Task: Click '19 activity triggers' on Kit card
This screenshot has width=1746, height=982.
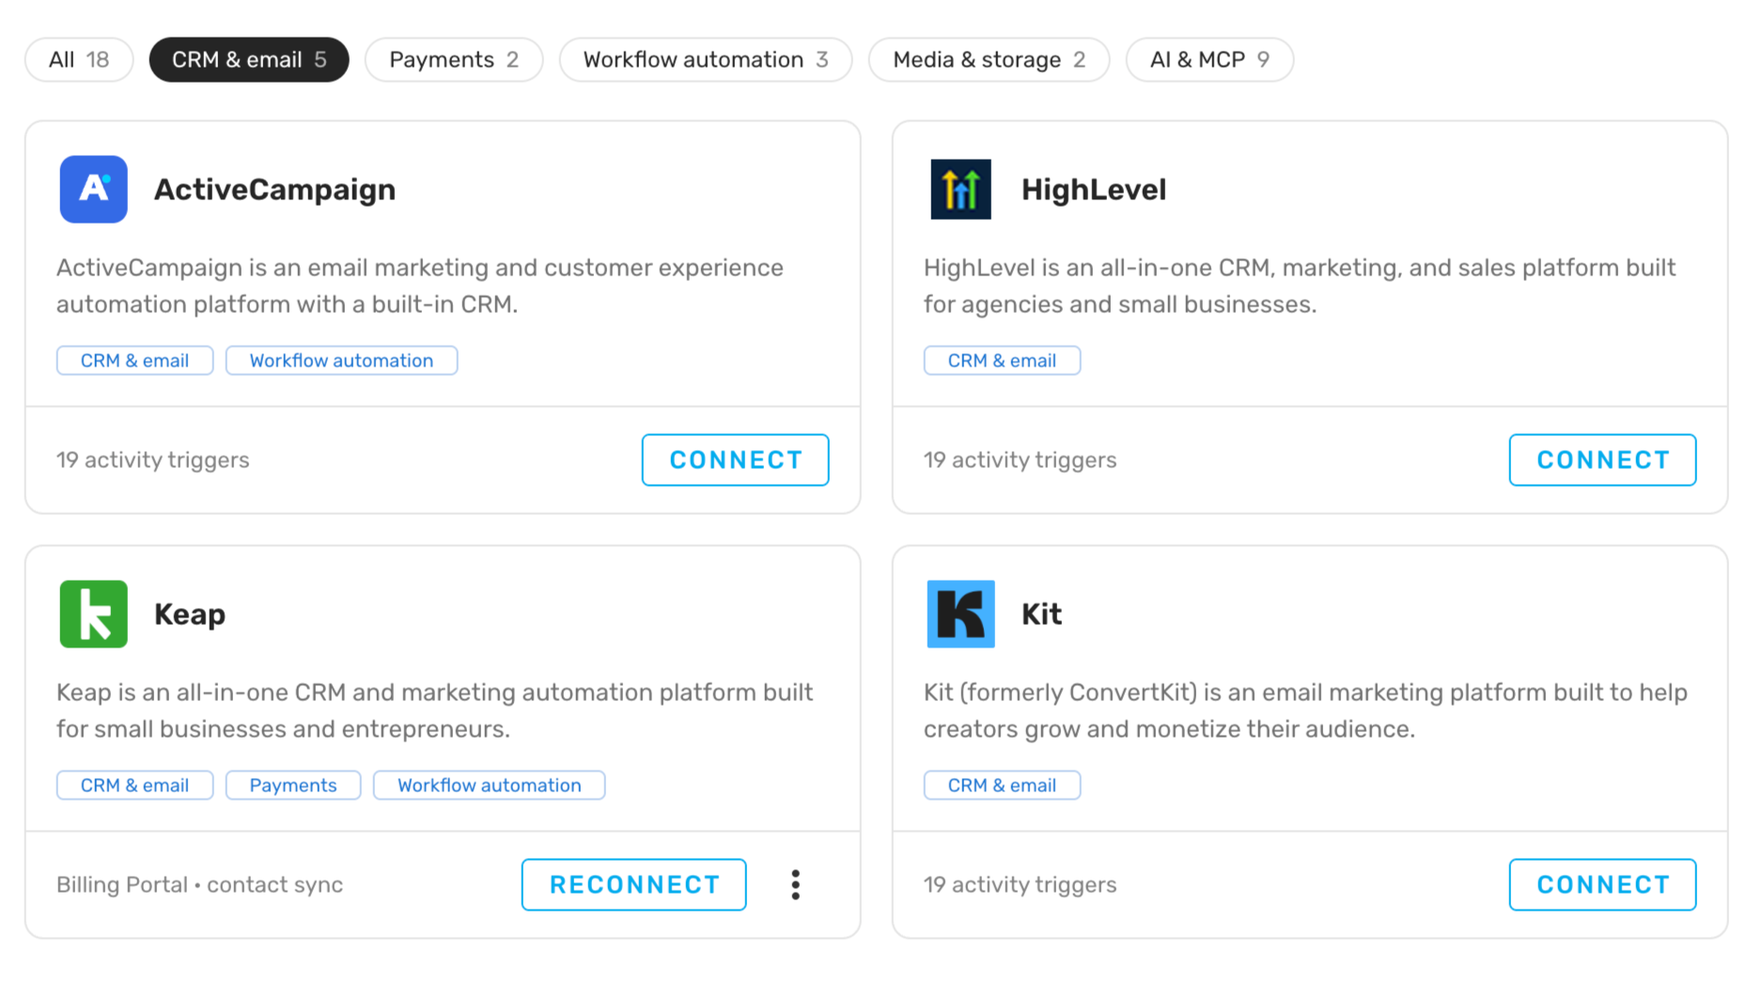Action: (x=1020, y=885)
